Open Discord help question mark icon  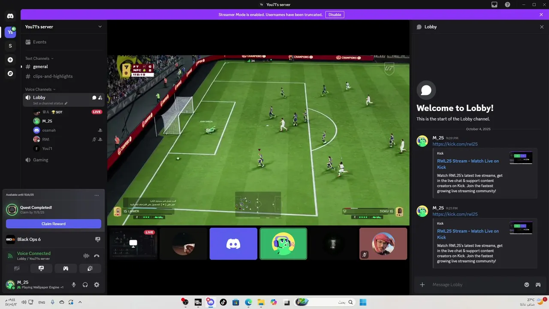point(507,5)
